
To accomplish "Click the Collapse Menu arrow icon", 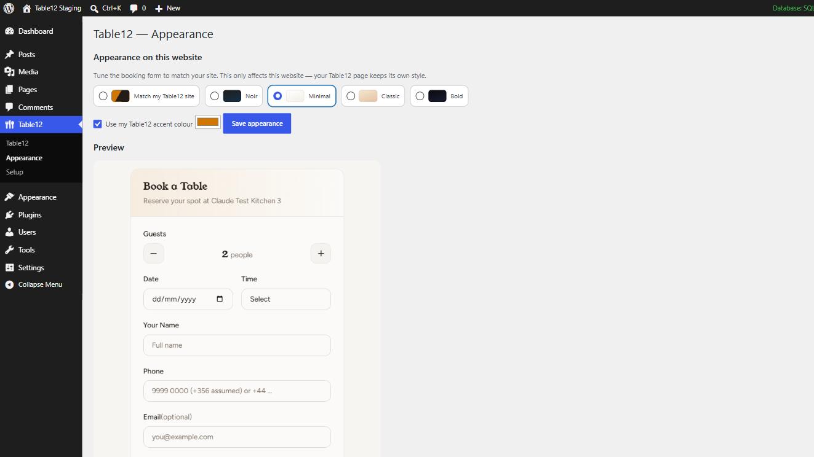I will click(9, 285).
